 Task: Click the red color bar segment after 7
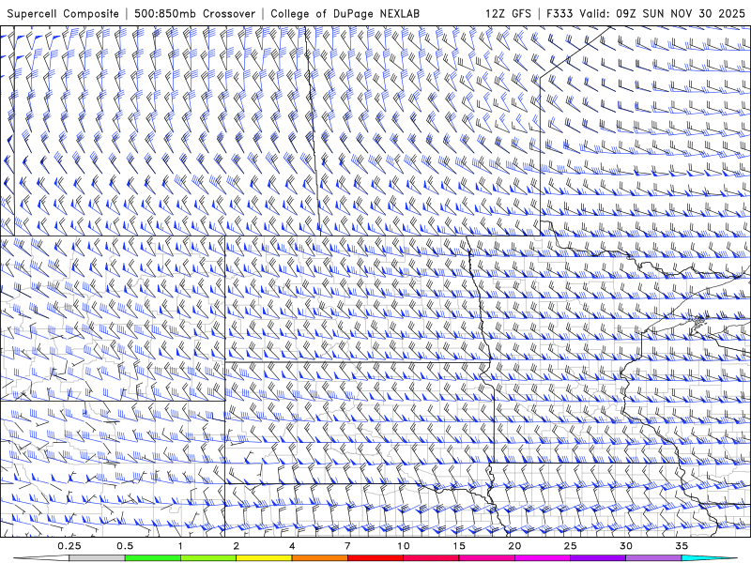(x=375, y=558)
